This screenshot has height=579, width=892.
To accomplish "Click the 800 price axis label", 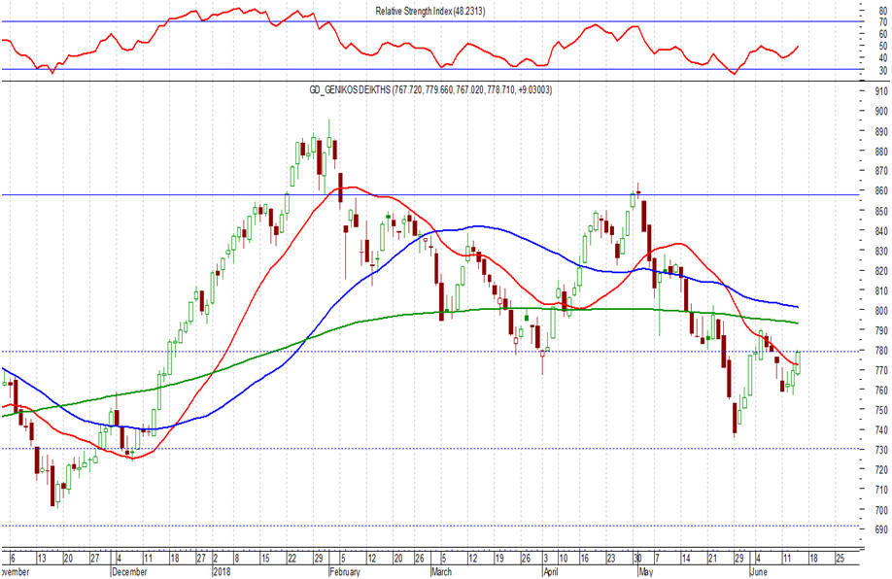I will 881,311.
